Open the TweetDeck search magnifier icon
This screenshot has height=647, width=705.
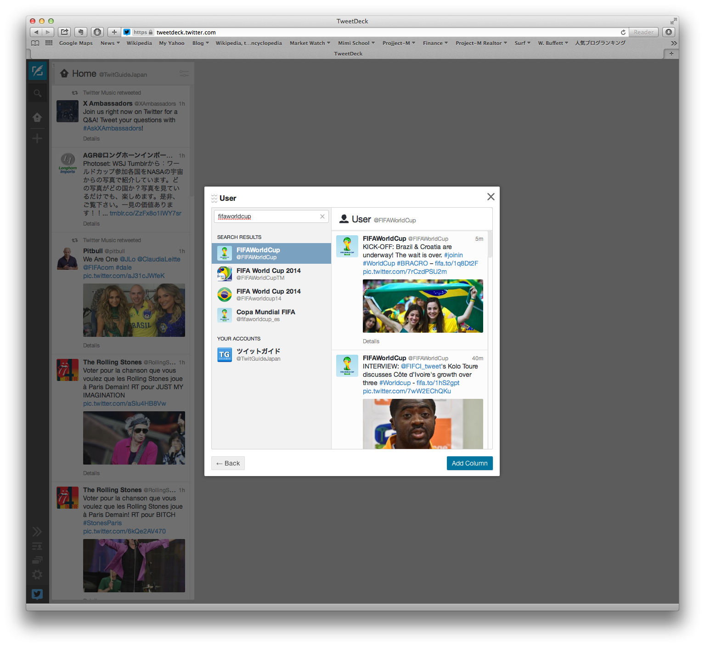[x=37, y=93]
